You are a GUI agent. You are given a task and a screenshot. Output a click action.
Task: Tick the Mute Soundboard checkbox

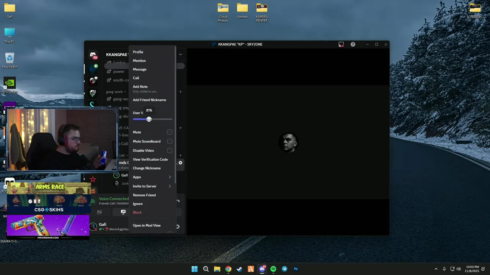tap(170, 141)
